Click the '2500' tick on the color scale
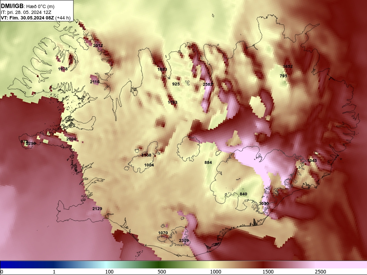 coord(320,272)
